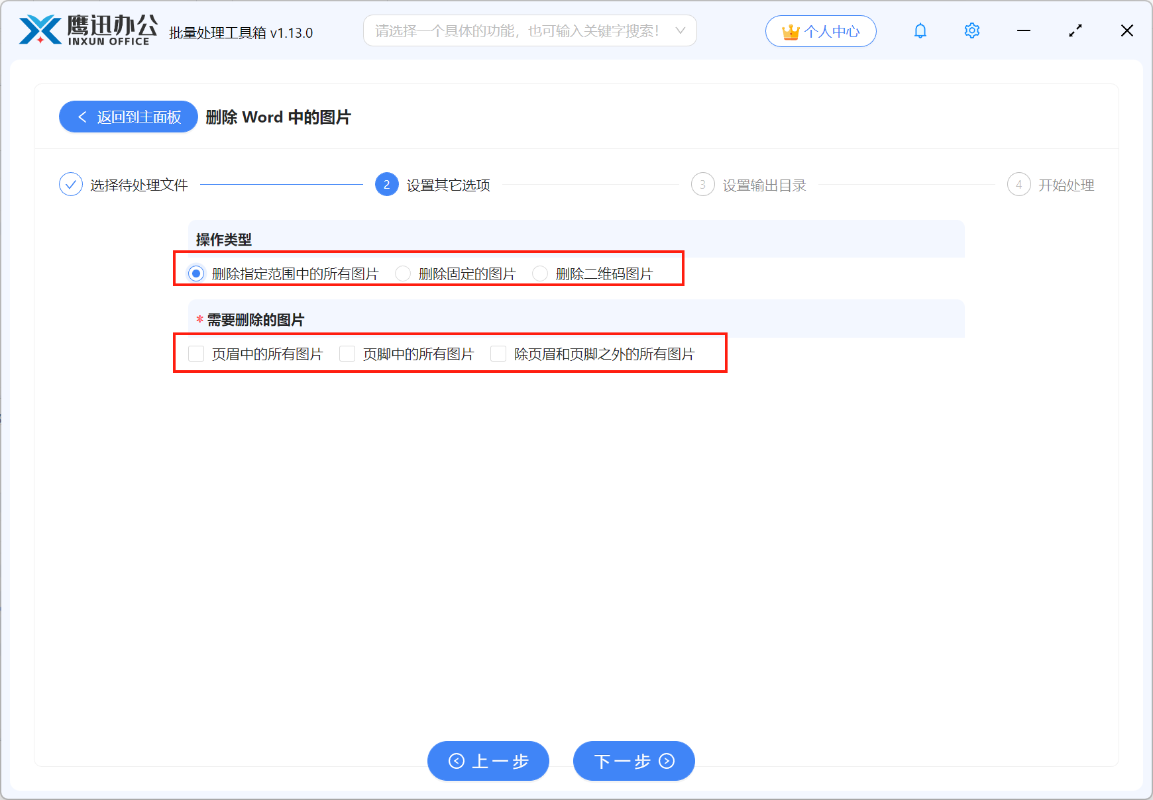
Task: Click the 下一步 button
Action: coord(633,761)
